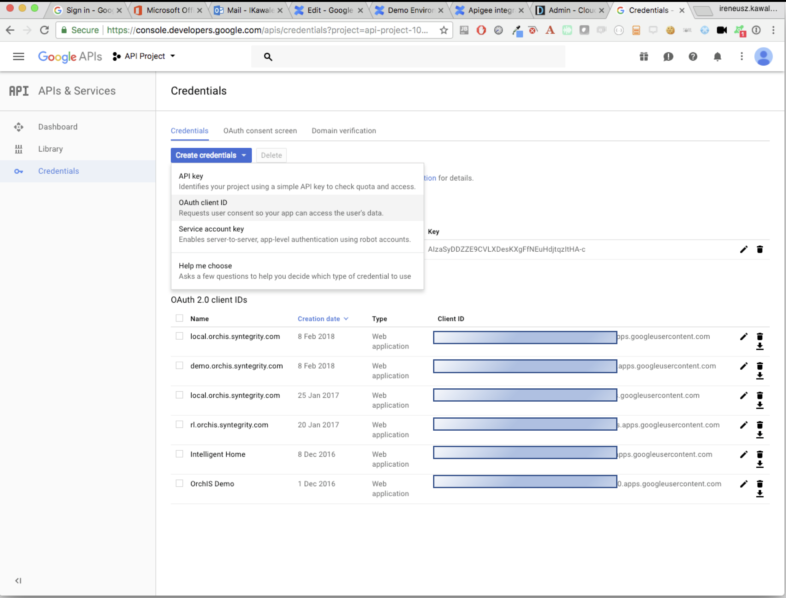Open the feedback alert icon

(668, 56)
